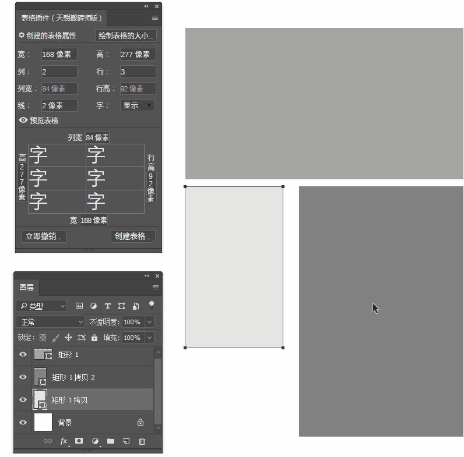Click the 创建表格 button

pos(133,236)
